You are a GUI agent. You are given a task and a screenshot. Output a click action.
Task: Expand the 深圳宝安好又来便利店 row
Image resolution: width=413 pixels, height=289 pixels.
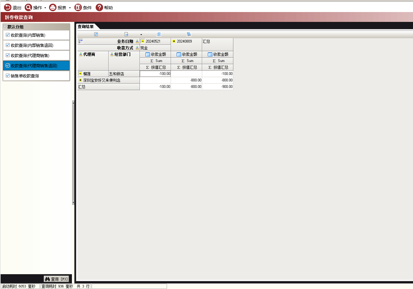(80, 80)
